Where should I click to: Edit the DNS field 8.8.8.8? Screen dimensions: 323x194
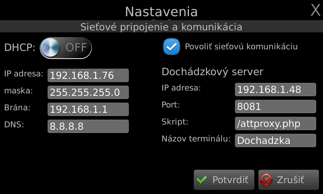(88, 126)
